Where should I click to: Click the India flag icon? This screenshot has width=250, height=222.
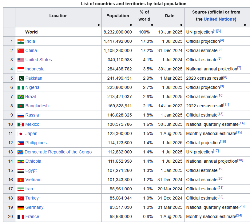pyautogui.click(x=21, y=42)
